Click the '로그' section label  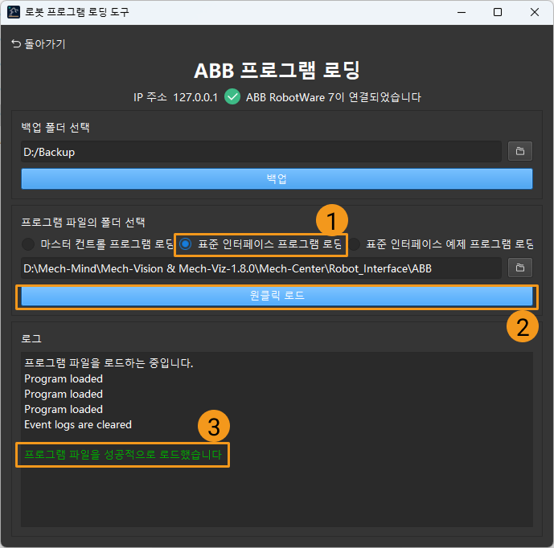(x=31, y=338)
